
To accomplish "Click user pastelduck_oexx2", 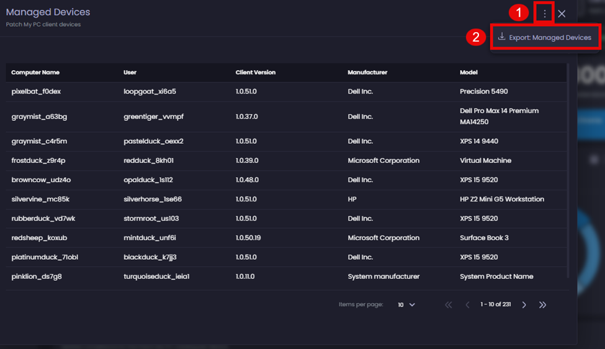I will [153, 141].
